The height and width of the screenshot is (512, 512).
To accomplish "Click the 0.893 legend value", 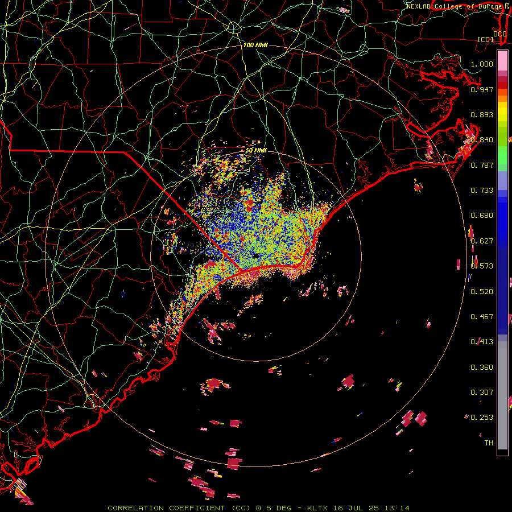I will [482, 114].
